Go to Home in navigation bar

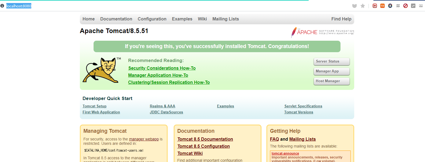89,19
